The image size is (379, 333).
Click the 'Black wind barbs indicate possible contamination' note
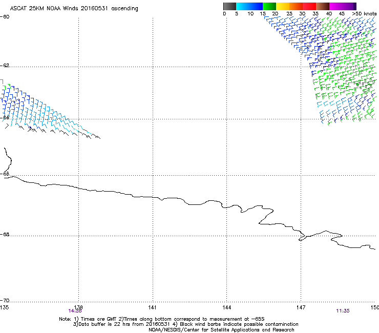(239, 324)
